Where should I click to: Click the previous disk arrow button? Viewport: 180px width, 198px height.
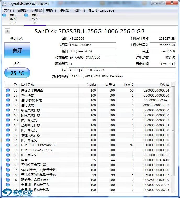click(x=7, y=31)
